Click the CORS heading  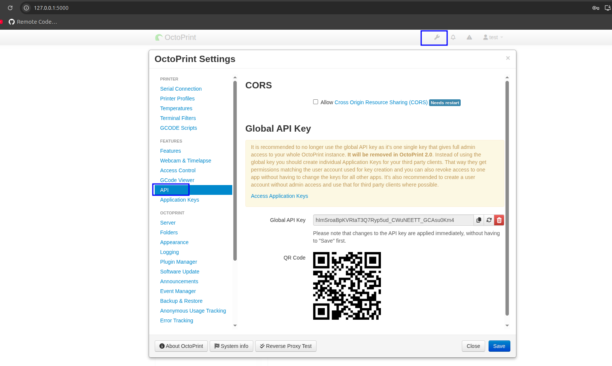pyautogui.click(x=259, y=85)
